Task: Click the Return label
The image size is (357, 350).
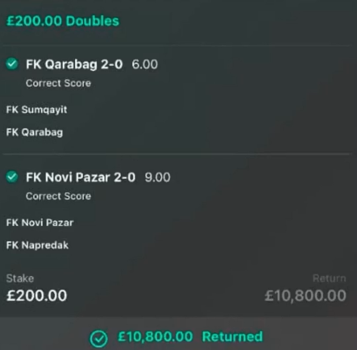Action: [329, 278]
